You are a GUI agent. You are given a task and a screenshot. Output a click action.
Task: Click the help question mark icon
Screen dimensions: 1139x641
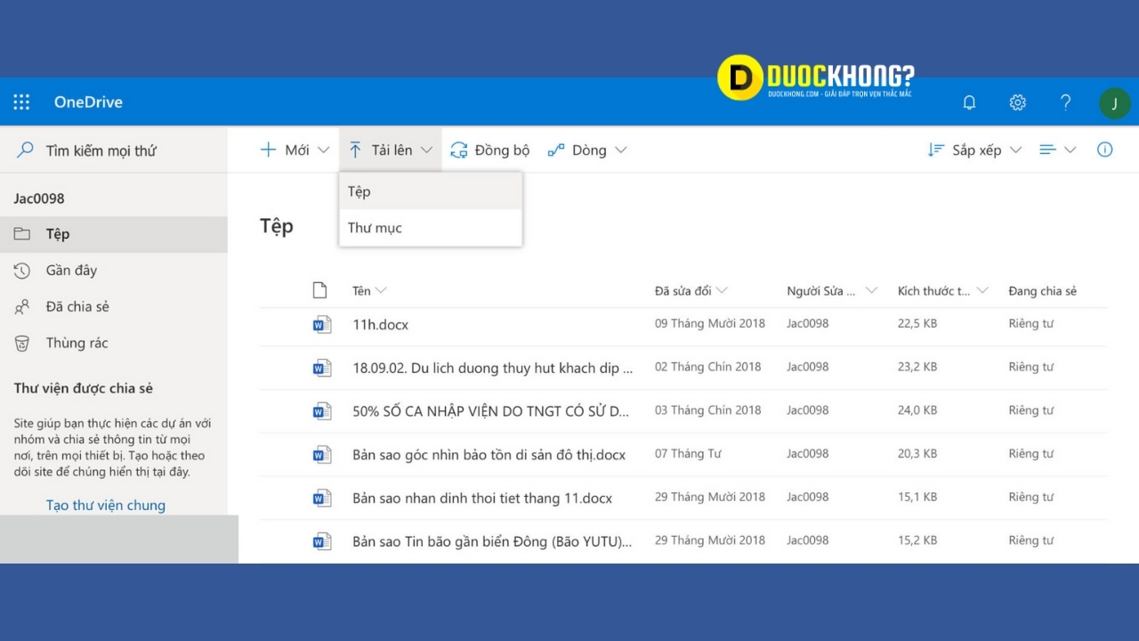[x=1065, y=102]
